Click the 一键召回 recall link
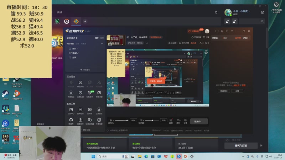Image resolution: width=285 pixels, height=160 pixels. pyautogui.click(x=236, y=85)
